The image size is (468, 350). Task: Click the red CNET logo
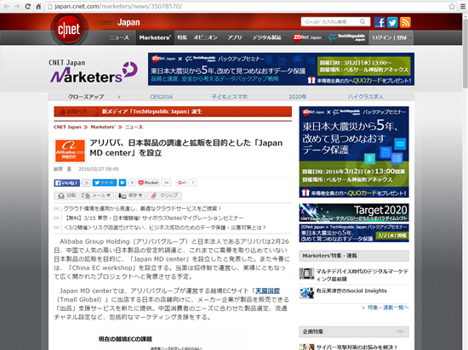pos(69,29)
